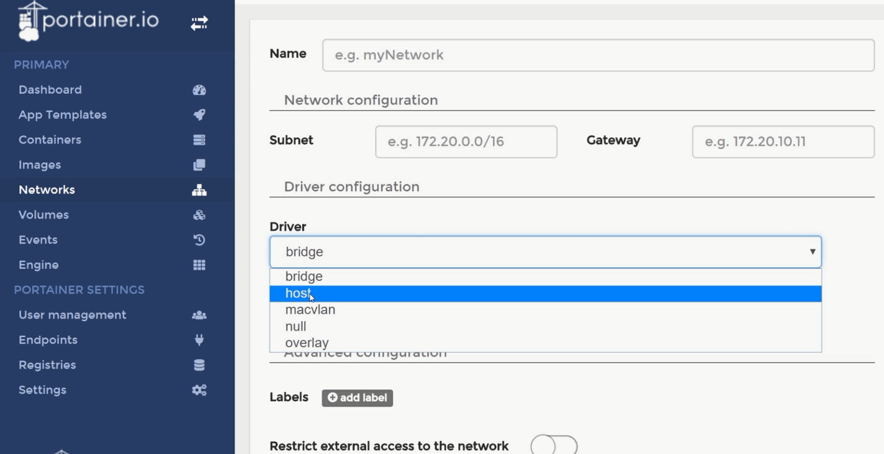Go to Settings in sidebar
The height and width of the screenshot is (454, 884).
pyautogui.click(x=42, y=390)
